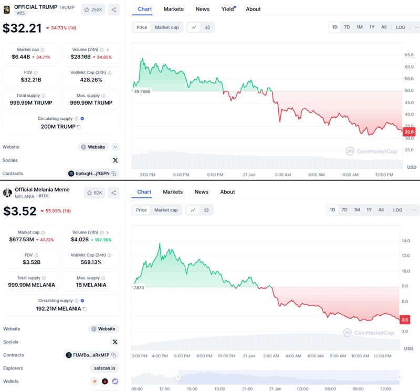Expand MELANIA Volume (24h) arrow
The width and height of the screenshot is (420, 391).
coord(108,232)
